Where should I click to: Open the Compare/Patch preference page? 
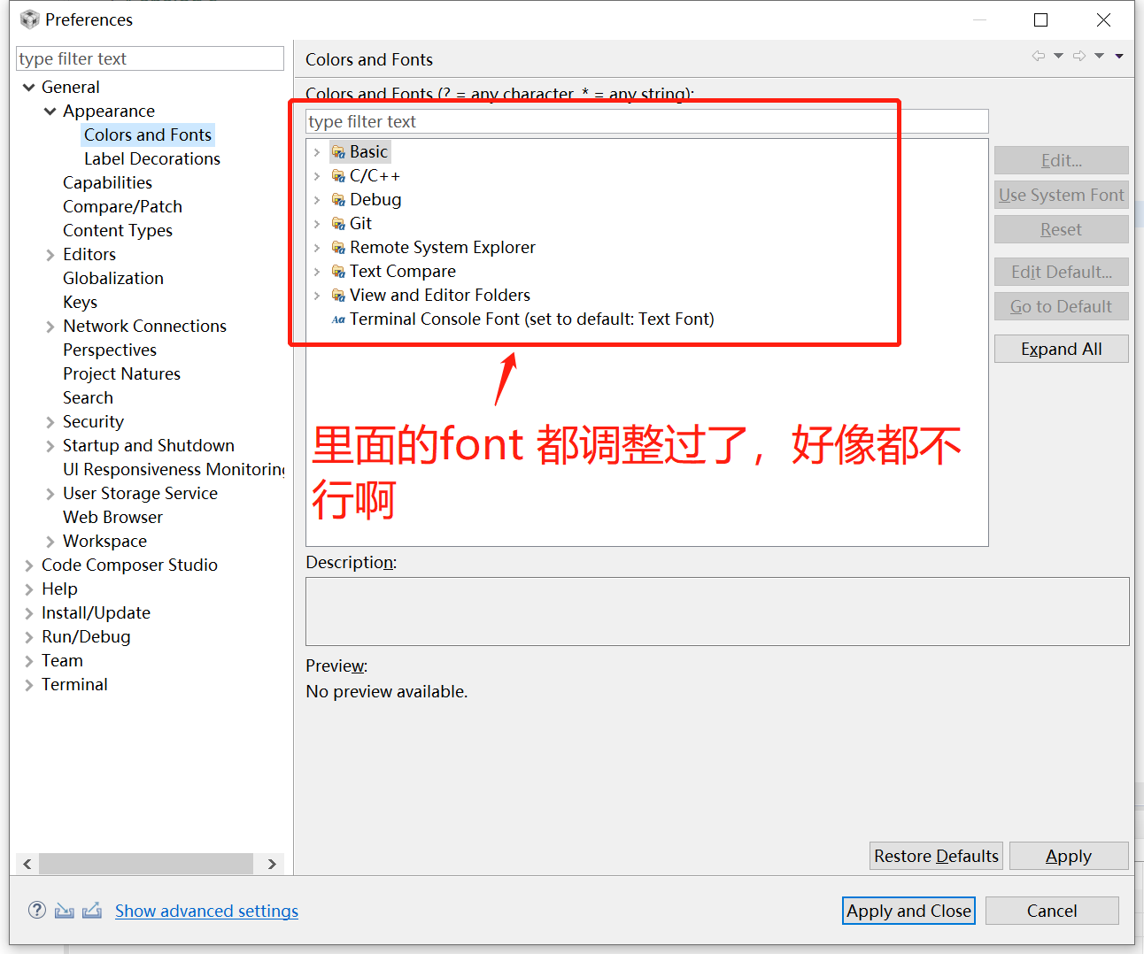click(122, 206)
